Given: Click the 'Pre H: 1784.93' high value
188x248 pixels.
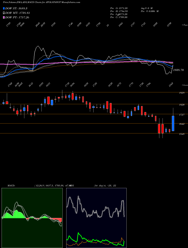Looking at the screenshot, I should [x=119, y=11].
